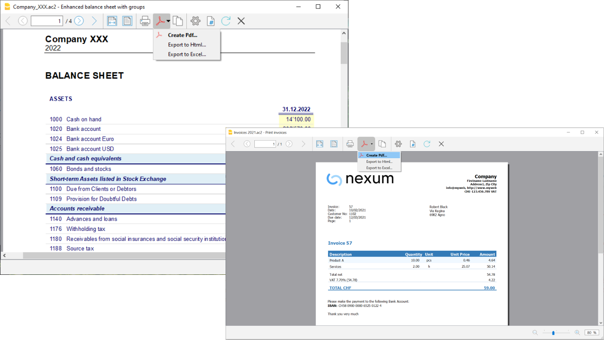604x340 pixels.
Task: Click the PDF dropdown arrow in the invoice toolbar
Action: (x=372, y=144)
